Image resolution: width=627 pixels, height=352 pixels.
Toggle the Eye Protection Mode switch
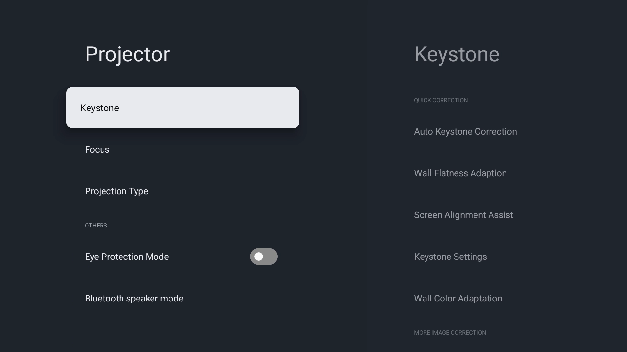point(264,257)
